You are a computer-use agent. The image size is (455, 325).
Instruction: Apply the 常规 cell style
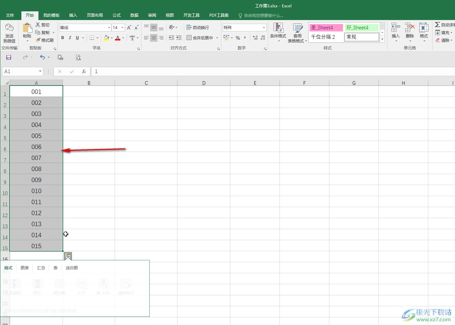[x=362, y=37]
